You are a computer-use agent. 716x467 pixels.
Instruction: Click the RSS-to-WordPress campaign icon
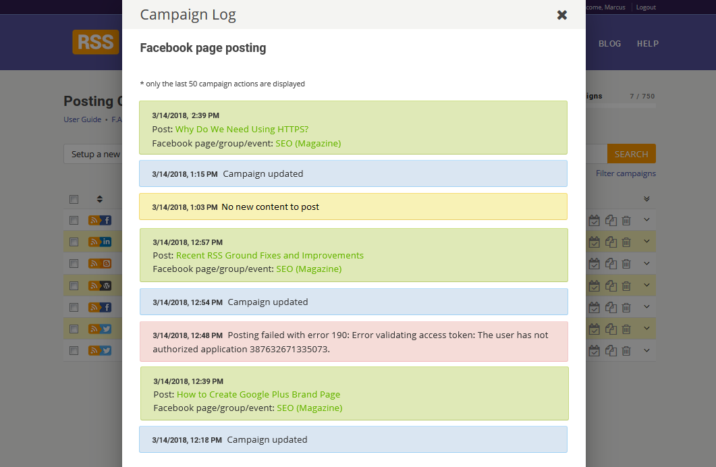coord(100,285)
